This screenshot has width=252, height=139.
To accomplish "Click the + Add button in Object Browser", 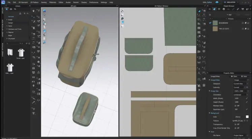I will (229, 14).
